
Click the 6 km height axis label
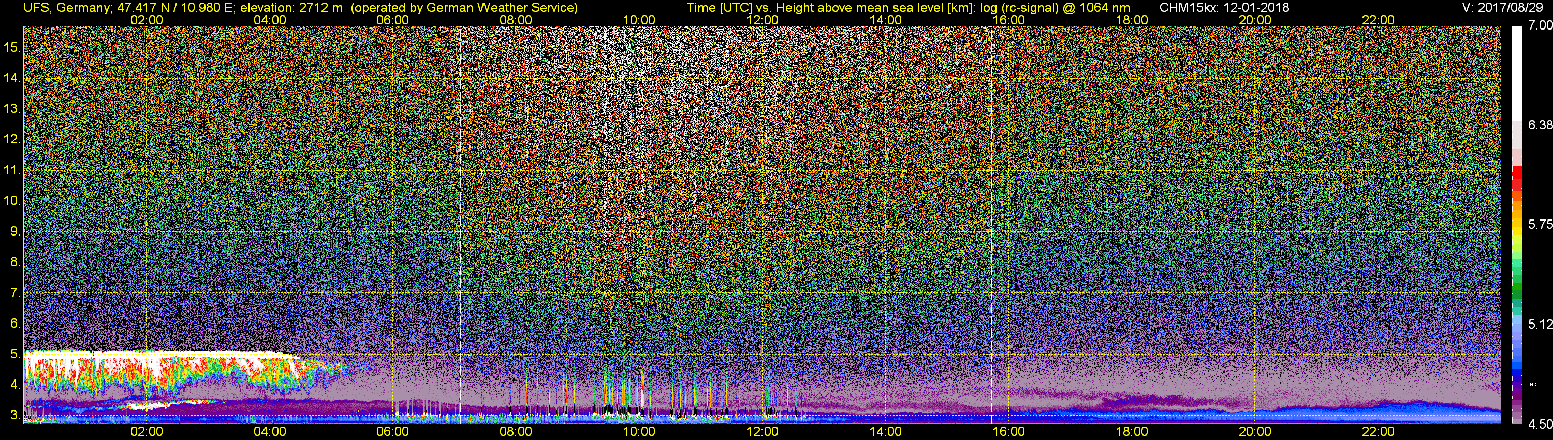click(15, 323)
